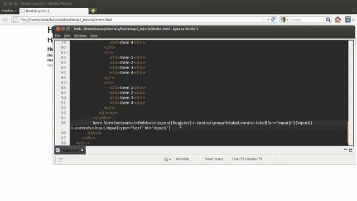This screenshot has height=201, width=357.
Task: Open the Edit menu in Aptana
Action: [67, 36]
